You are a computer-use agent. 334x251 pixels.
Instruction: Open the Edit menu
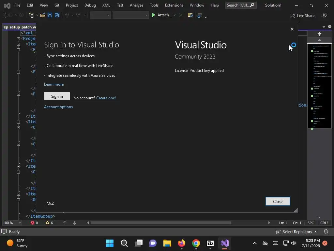(30, 5)
